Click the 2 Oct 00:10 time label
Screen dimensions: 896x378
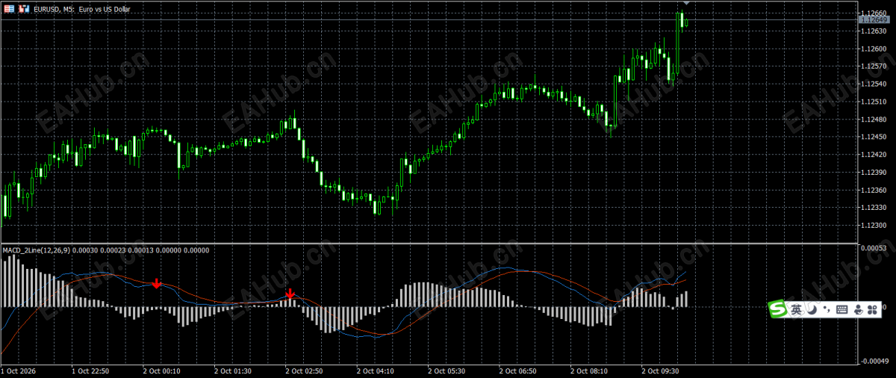tap(162, 371)
